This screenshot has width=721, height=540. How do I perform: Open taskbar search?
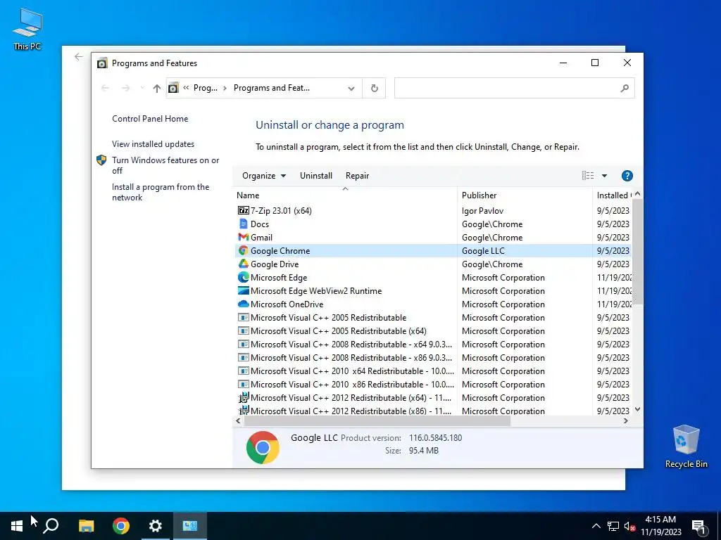[x=51, y=526]
